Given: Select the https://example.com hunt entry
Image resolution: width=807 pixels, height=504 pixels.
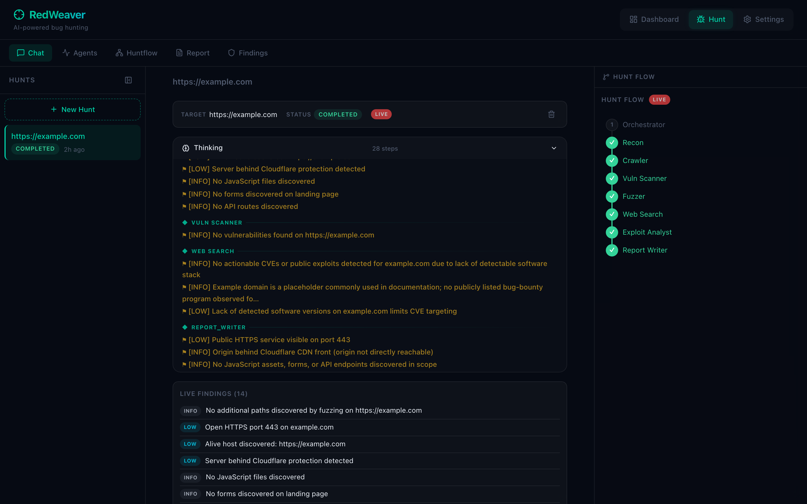Looking at the screenshot, I should coord(72,142).
